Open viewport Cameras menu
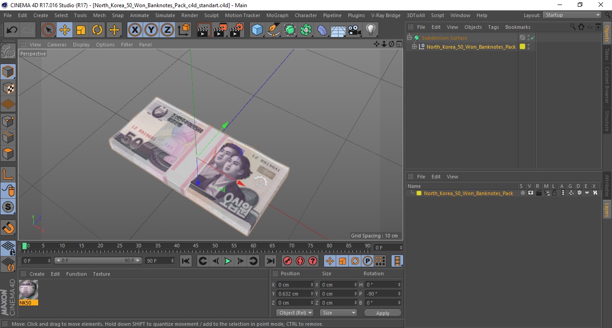 coord(57,45)
